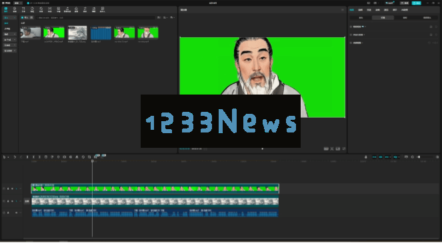Open the Media tab in top toolbar
The width and height of the screenshot is (442, 243).
(x=5, y=9)
